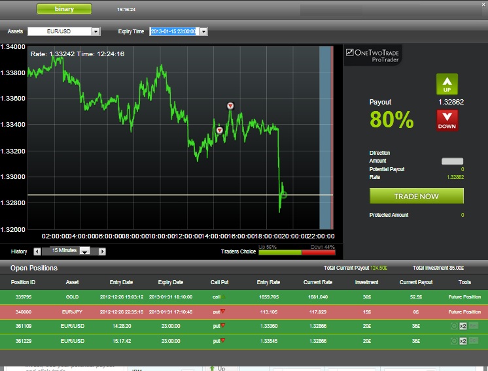Click the 80% payout value

pyautogui.click(x=392, y=120)
